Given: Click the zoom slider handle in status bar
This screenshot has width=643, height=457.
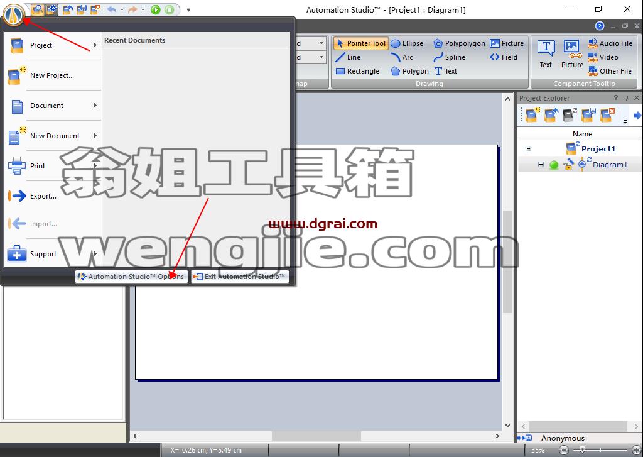Looking at the screenshot, I should [x=582, y=449].
